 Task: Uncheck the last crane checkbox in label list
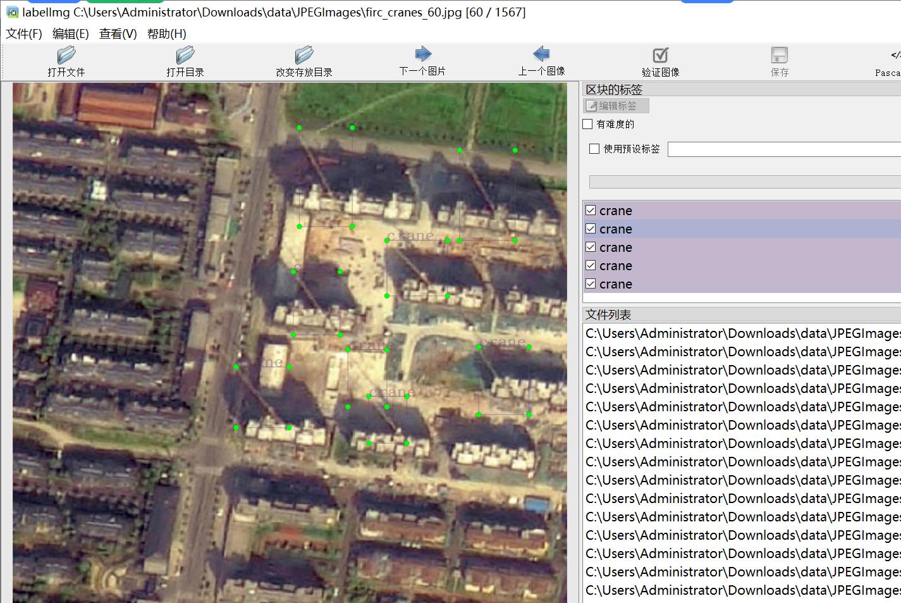click(591, 283)
